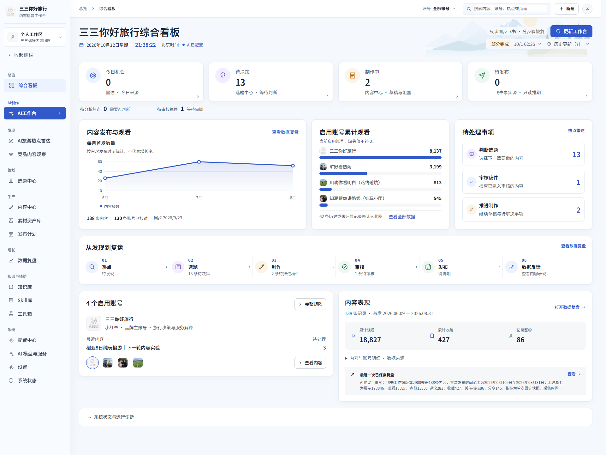
Task: Select the circled 三三你好旅行 avatar
Action: (x=92, y=363)
